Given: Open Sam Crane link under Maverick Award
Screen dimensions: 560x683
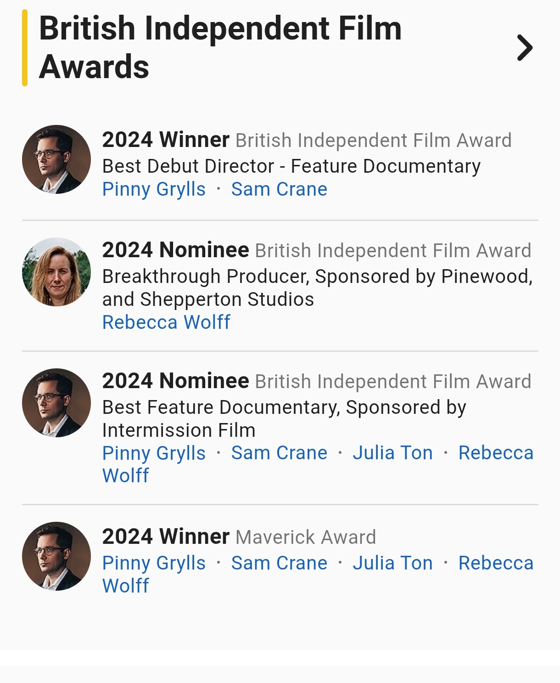Looking at the screenshot, I should pyautogui.click(x=279, y=563).
